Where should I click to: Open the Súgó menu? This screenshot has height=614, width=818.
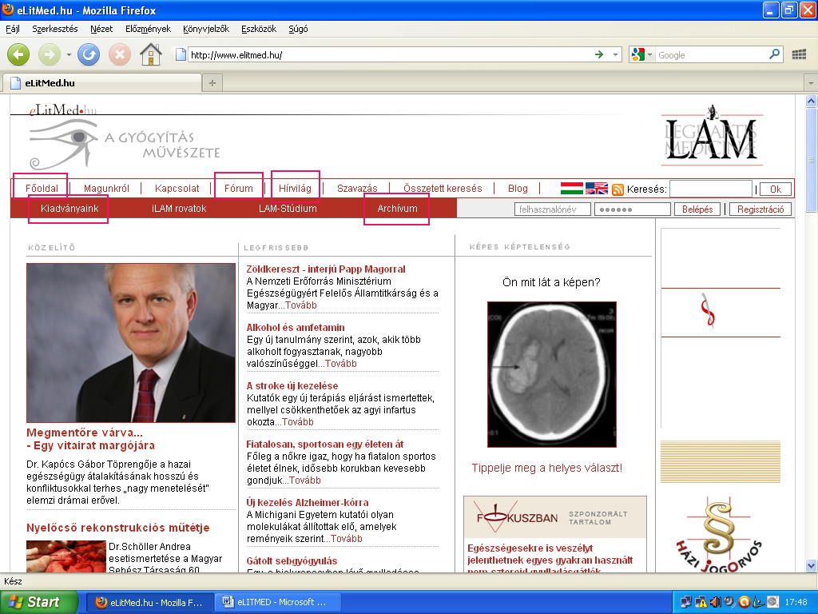298,29
